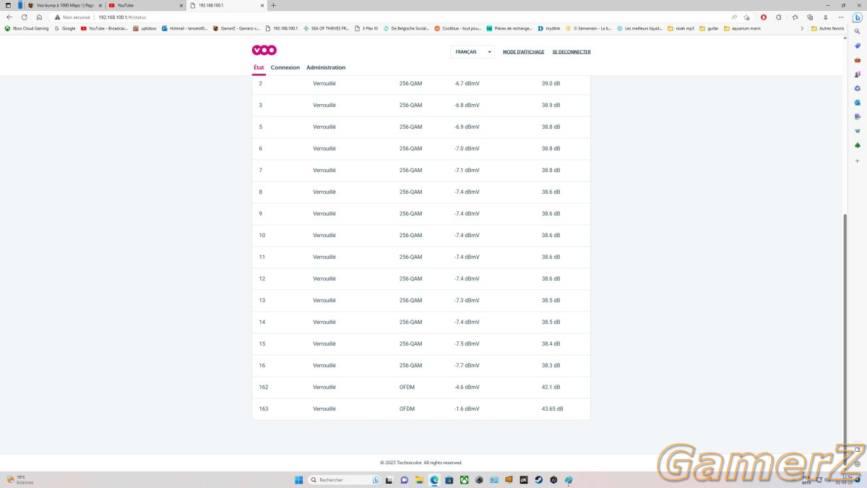Reload the page with the refresh icon
Viewport: 867px width, 488px height.
24,17
